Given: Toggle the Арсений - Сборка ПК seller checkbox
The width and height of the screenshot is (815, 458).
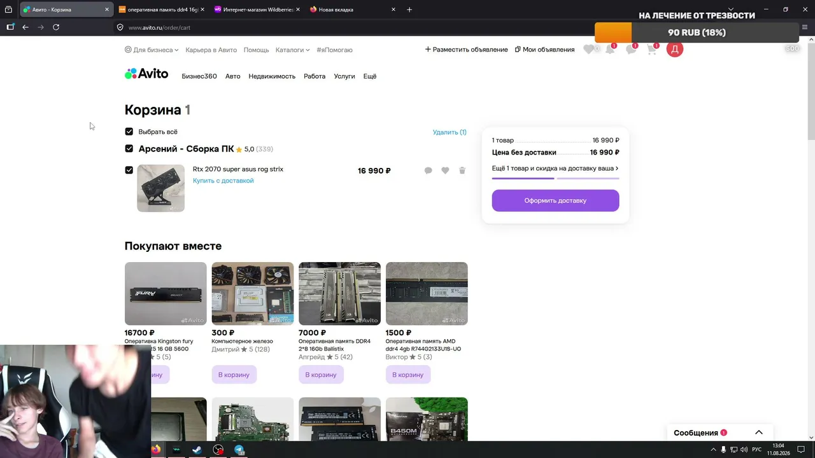Looking at the screenshot, I should tap(129, 149).
